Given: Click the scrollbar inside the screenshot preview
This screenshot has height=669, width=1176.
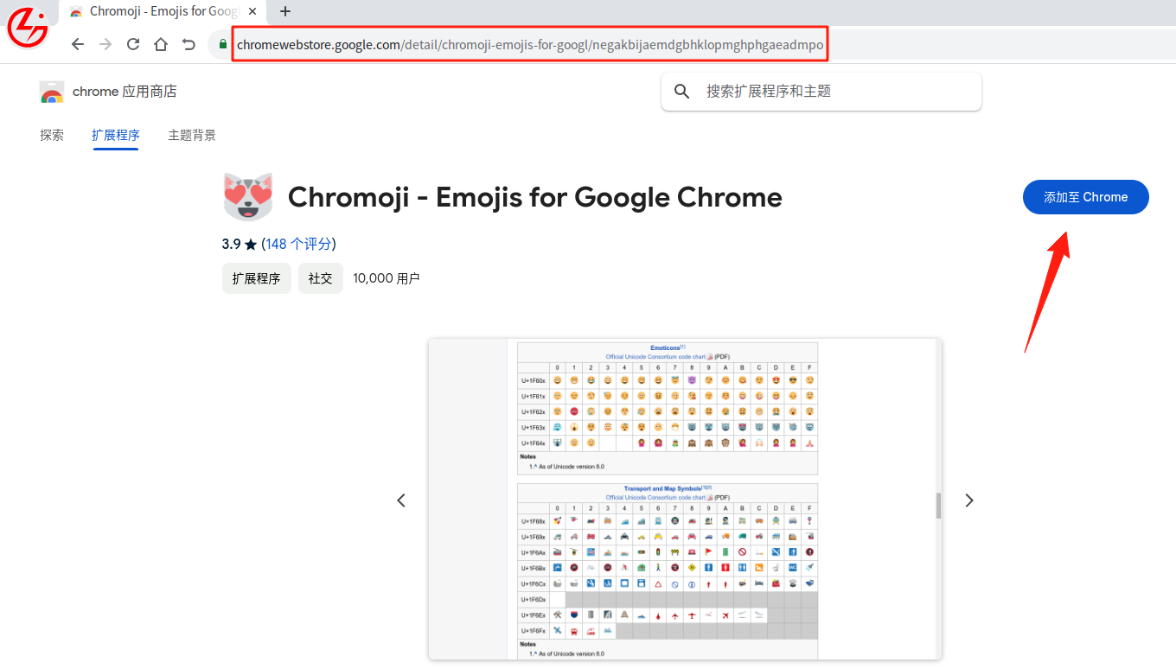Looking at the screenshot, I should pos(938,505).
